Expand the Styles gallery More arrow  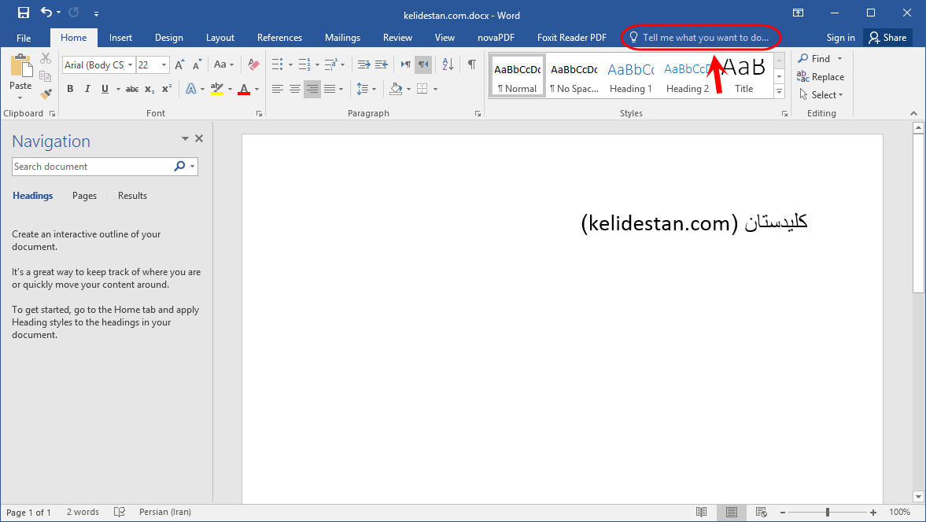click(779, 91)
